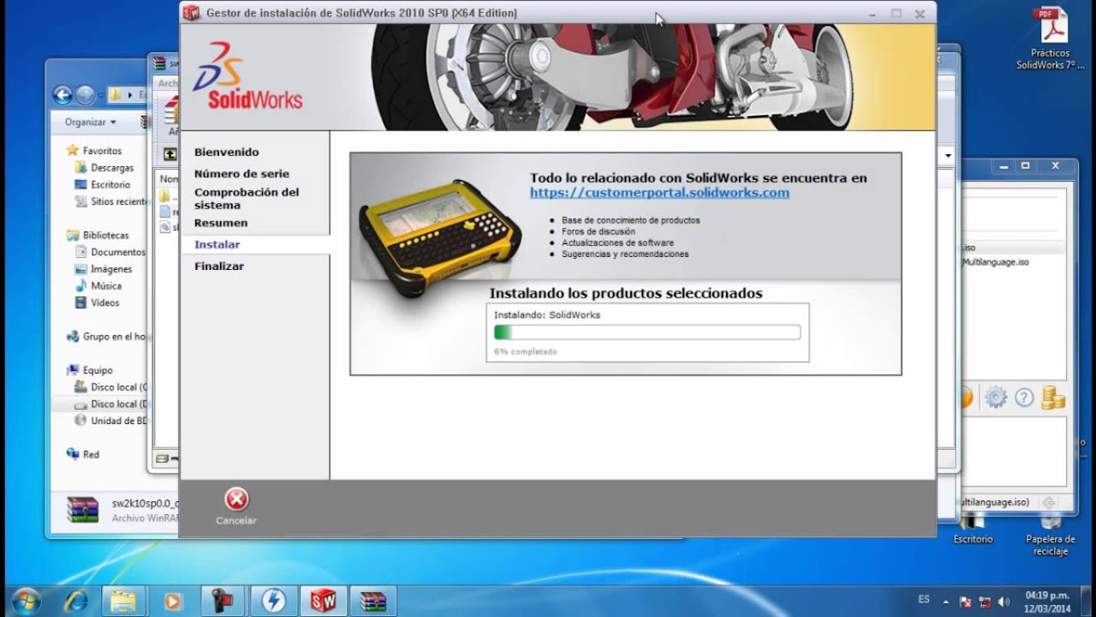Open Descargas in Explorer sidebar
Image resolution: width=1096 pixels, height=617 pixels.
click(x=112, y=168)
